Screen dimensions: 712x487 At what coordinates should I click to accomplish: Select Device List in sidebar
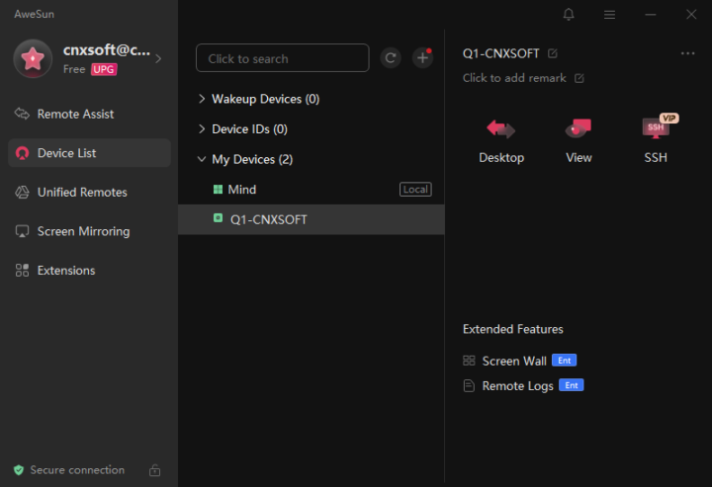(89, 153)
